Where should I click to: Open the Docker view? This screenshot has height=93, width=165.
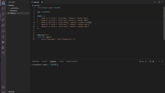pyautogui.click(x=3, y=42)
